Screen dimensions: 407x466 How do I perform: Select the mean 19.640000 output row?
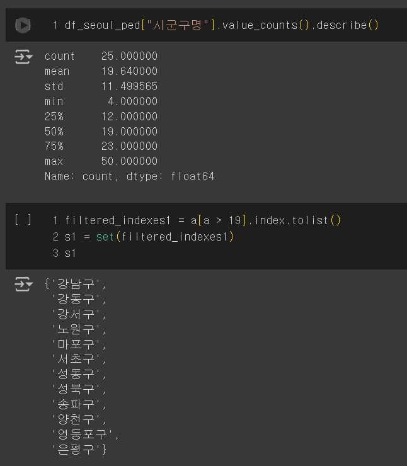pos(101,71)
